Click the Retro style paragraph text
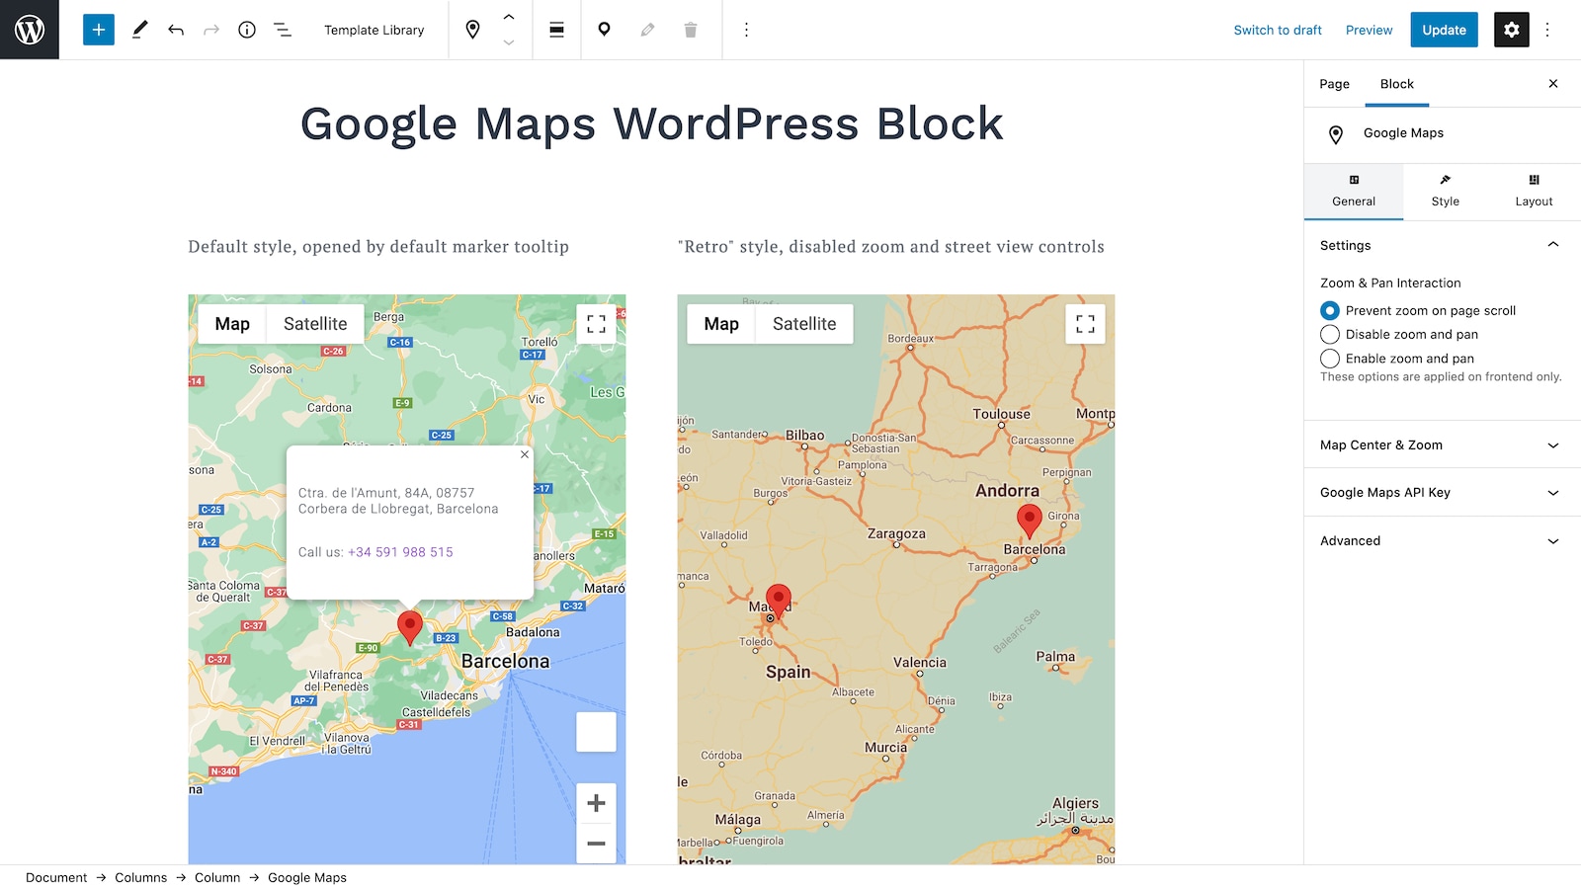This screenshot has height=889, width=1581. 891,247
